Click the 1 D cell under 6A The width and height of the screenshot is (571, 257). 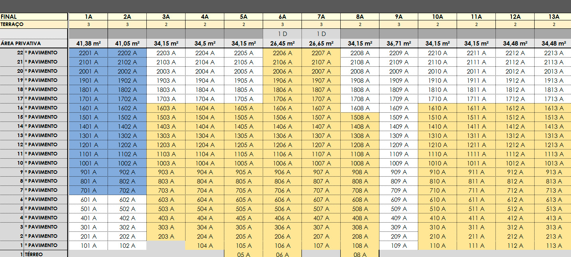(282, 34)
